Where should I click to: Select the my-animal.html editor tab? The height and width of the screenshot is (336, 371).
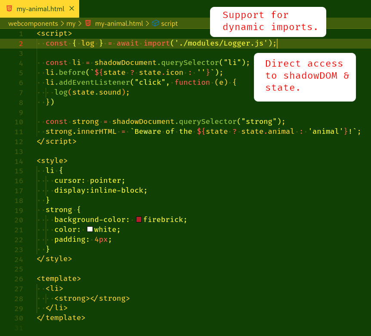coord(40,9)
